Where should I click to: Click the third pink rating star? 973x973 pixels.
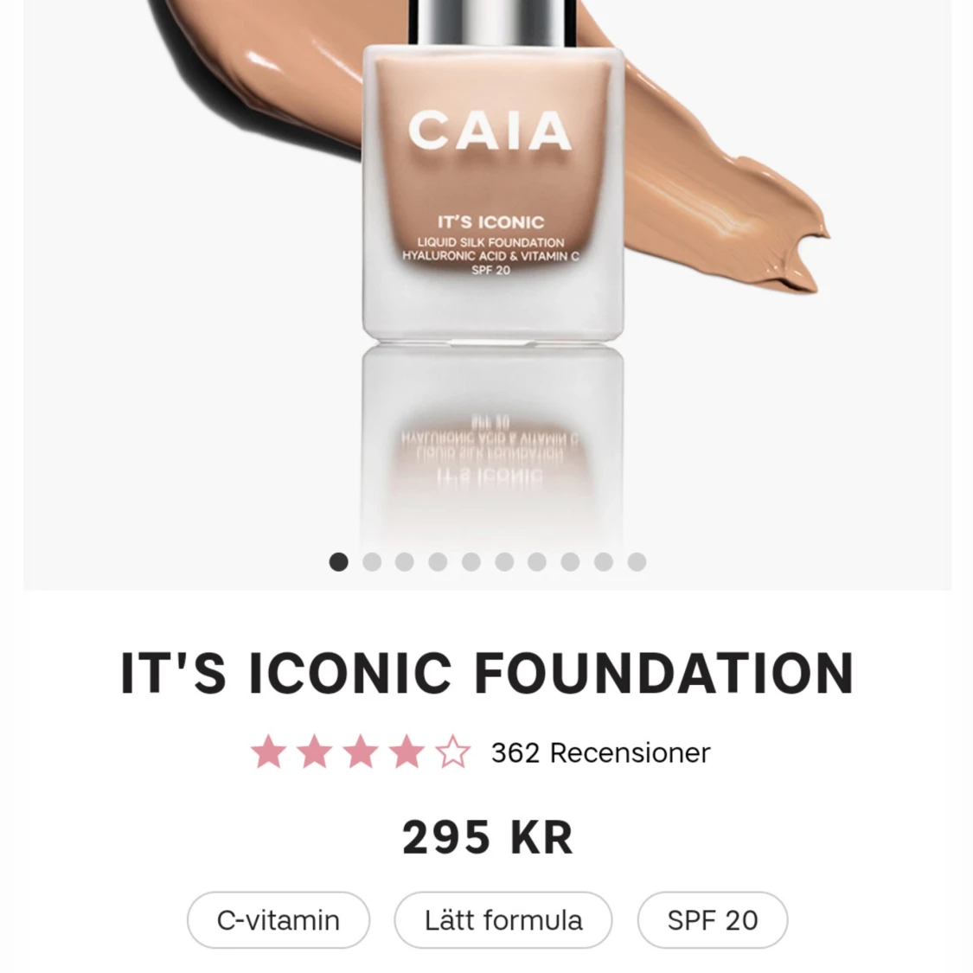[361, 752]
